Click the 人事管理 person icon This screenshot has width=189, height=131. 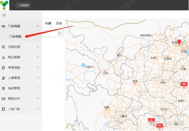(x=3, y=78)
